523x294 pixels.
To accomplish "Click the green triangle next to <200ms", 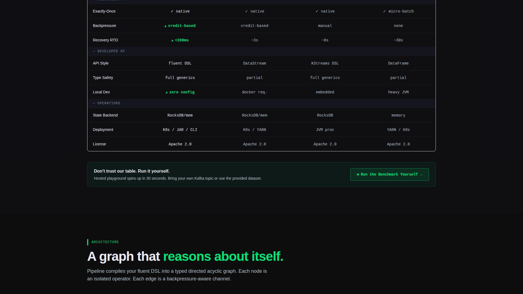I will [x=172, y=40].
